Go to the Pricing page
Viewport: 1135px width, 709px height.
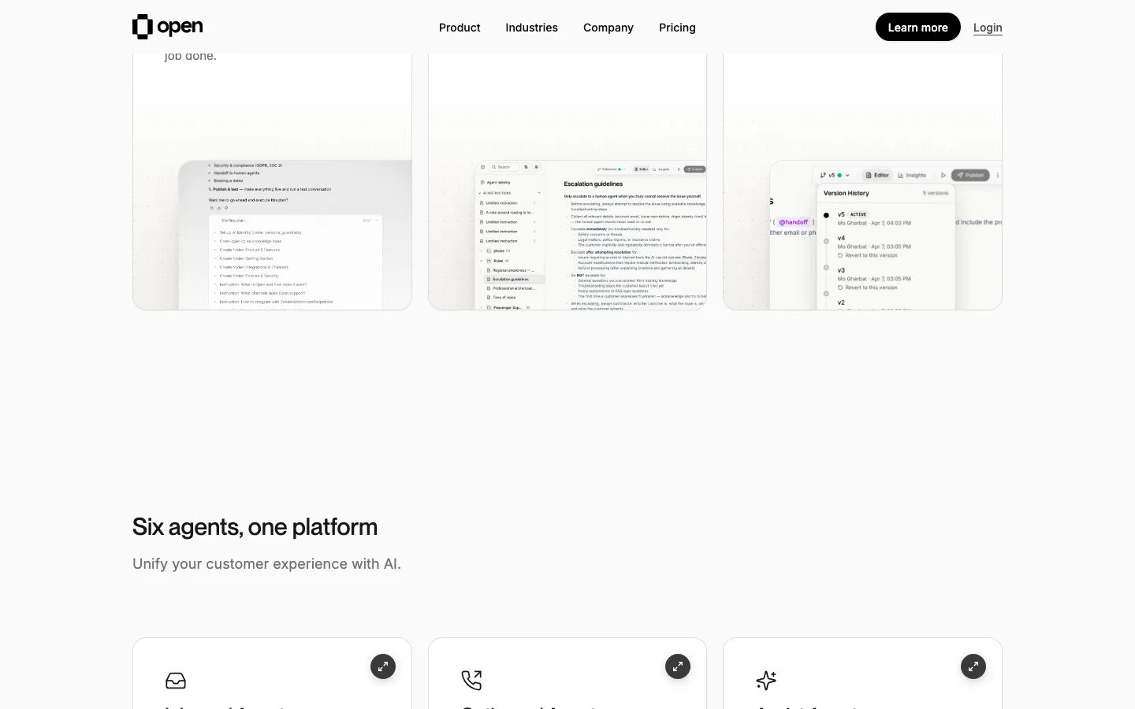[x=677, y=28]
